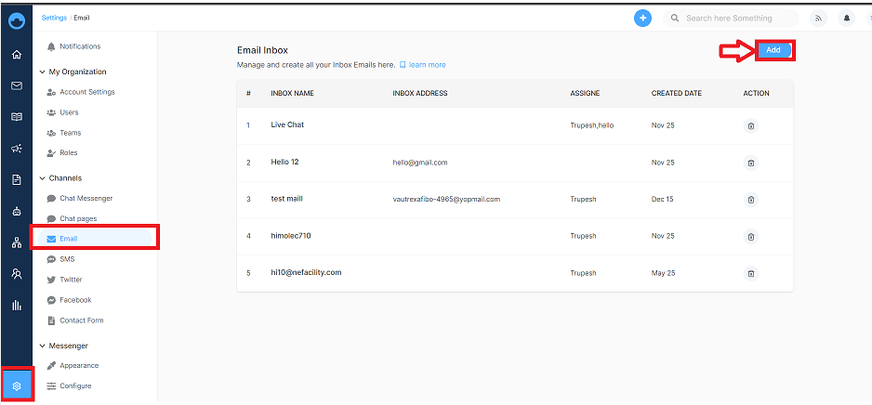
Task: Open the notification bell in top bar
Action: point(847,19)
